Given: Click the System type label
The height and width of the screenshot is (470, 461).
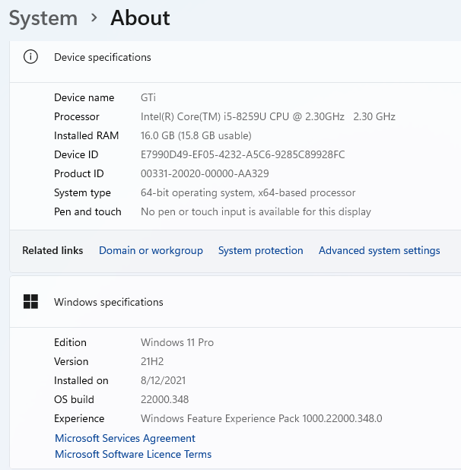Looking at the screenshot, I should [x=82, y=192].
